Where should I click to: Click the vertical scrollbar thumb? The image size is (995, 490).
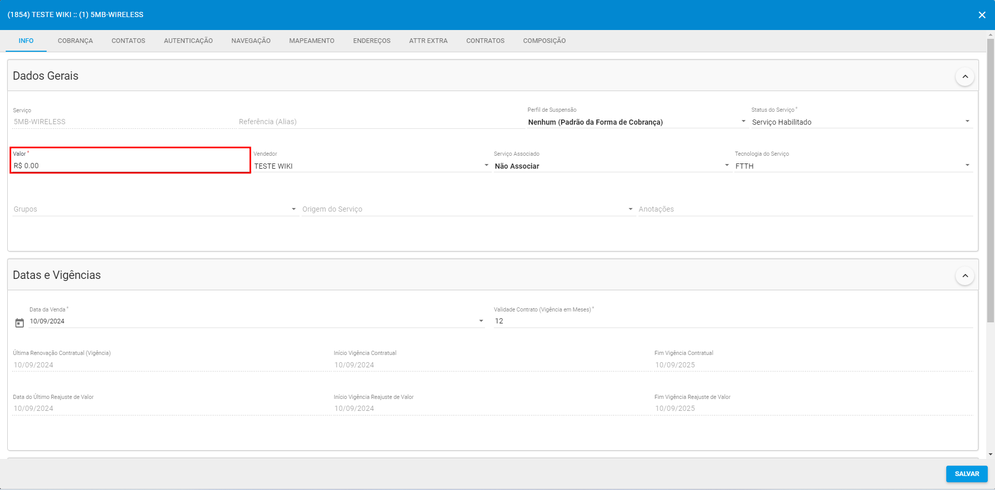990,181
